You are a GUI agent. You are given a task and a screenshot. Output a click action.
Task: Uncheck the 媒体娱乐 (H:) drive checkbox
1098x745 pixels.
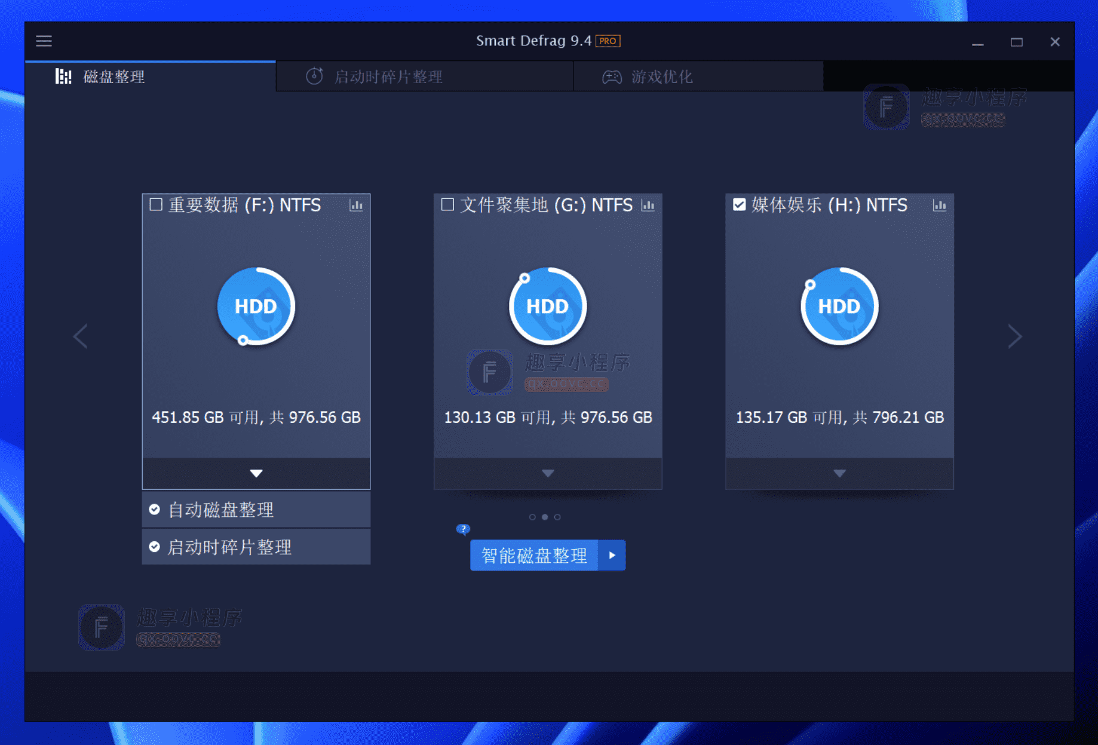point(739,205)
